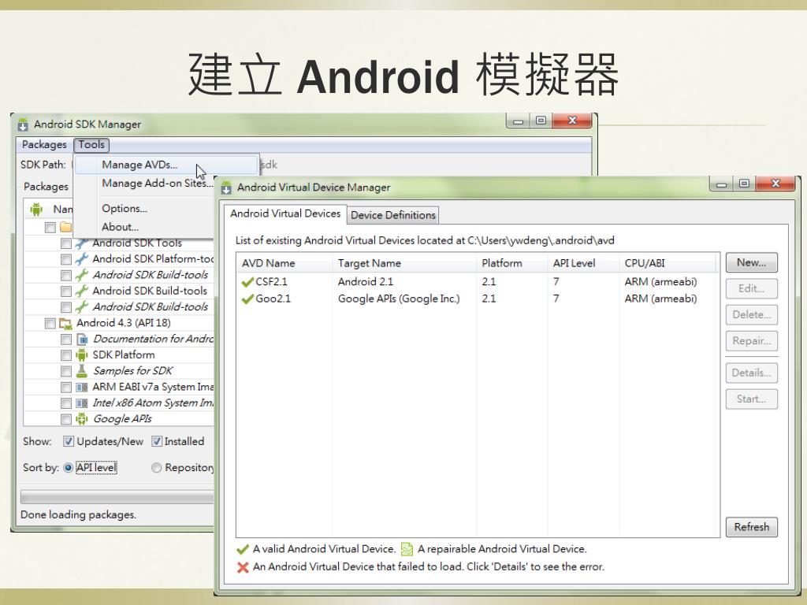Image resolution: width=807 pixels, height=605 pixels.
Task: Click the folder icon beside Android 4.3 (API 18)
Action: click(x=65, y=324)
